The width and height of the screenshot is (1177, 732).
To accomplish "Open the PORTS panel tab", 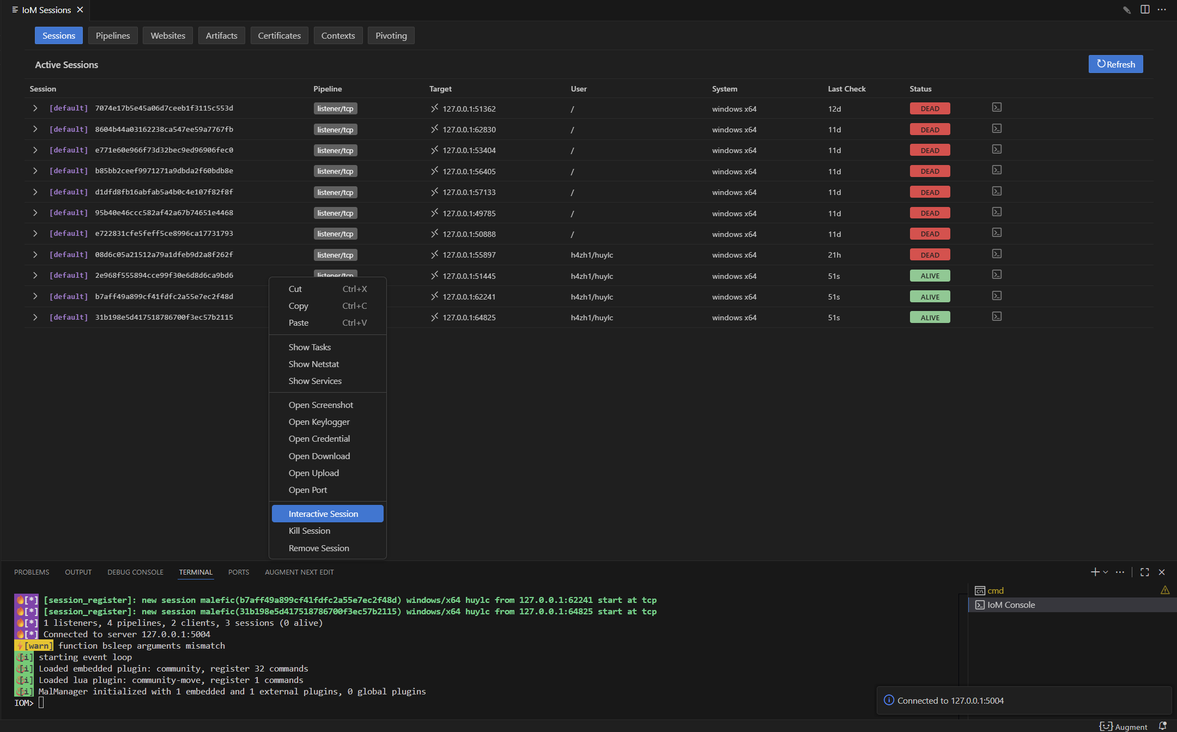I will (x=239, y=572).
